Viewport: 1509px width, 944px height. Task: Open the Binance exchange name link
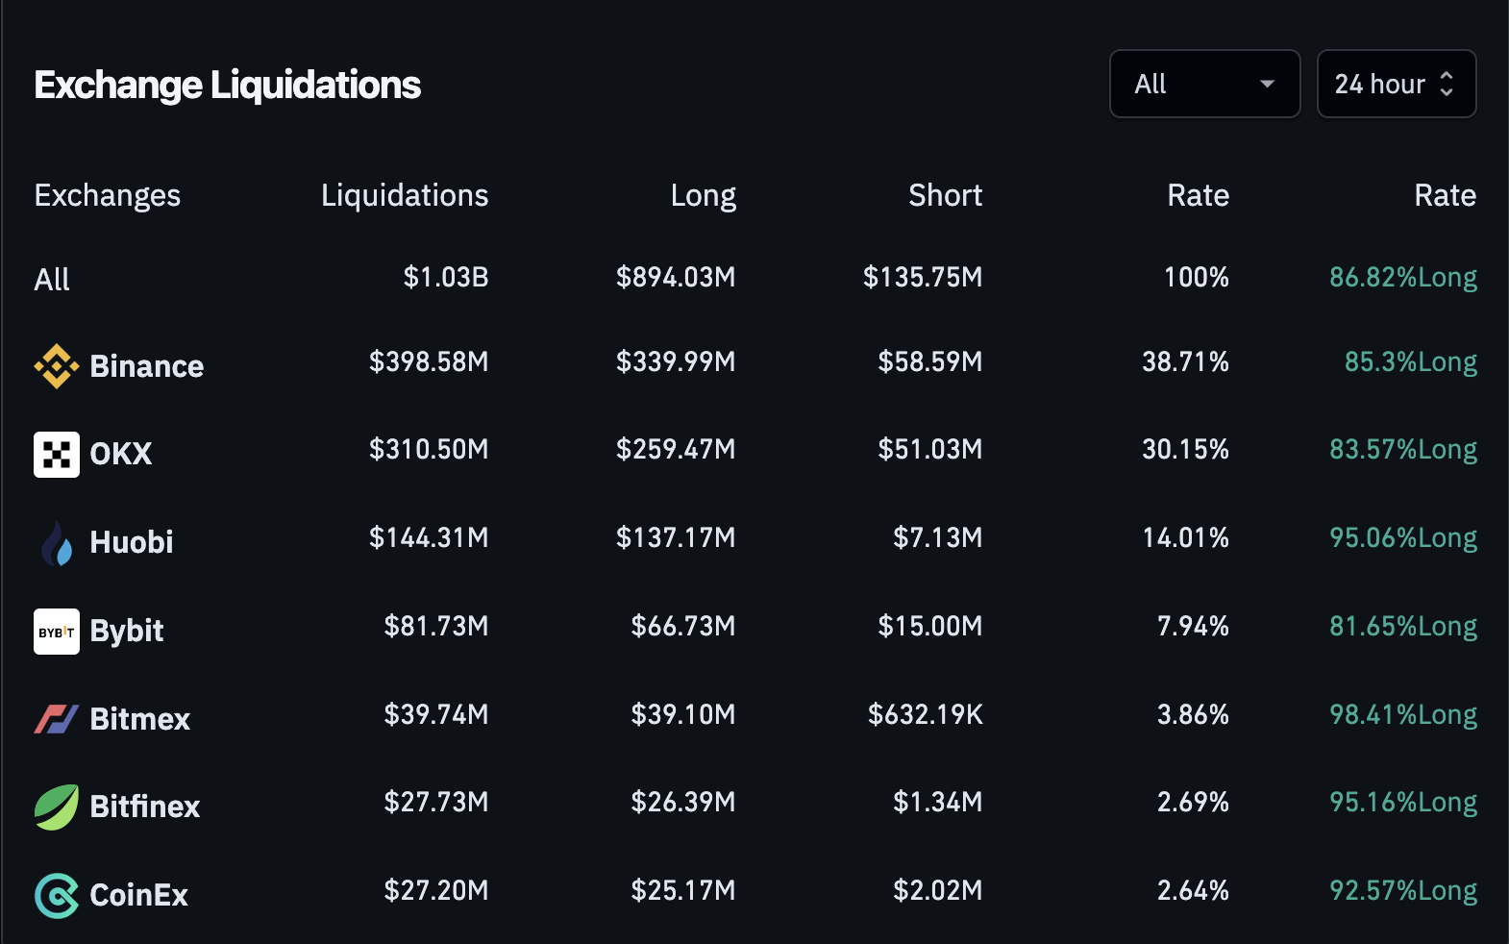pos(146,366)
